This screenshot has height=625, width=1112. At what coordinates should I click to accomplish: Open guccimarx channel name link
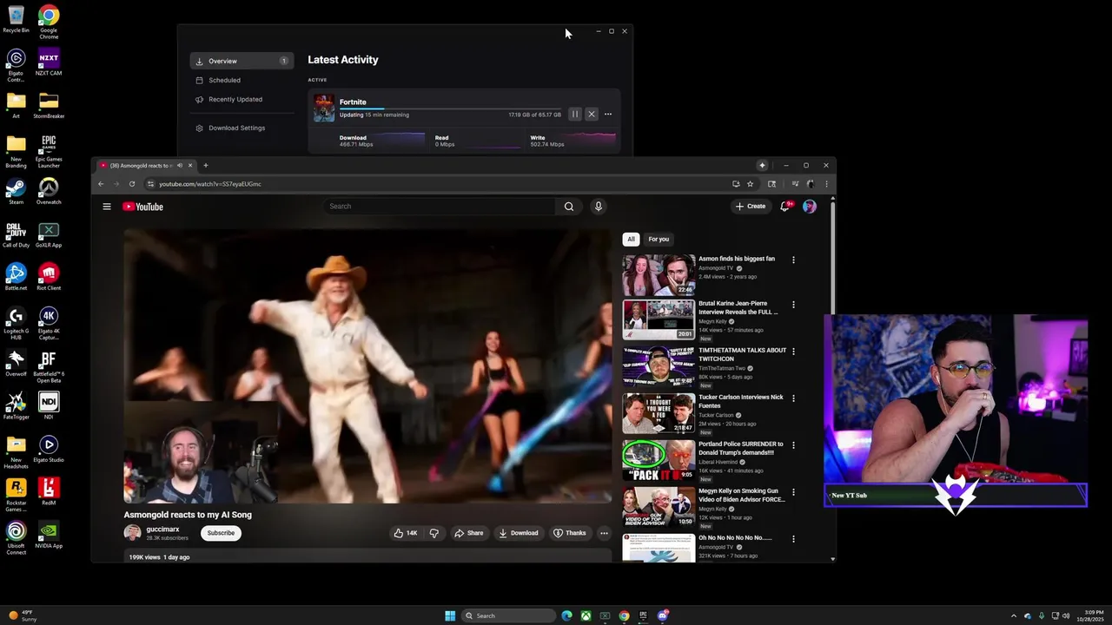pos(163,530)
